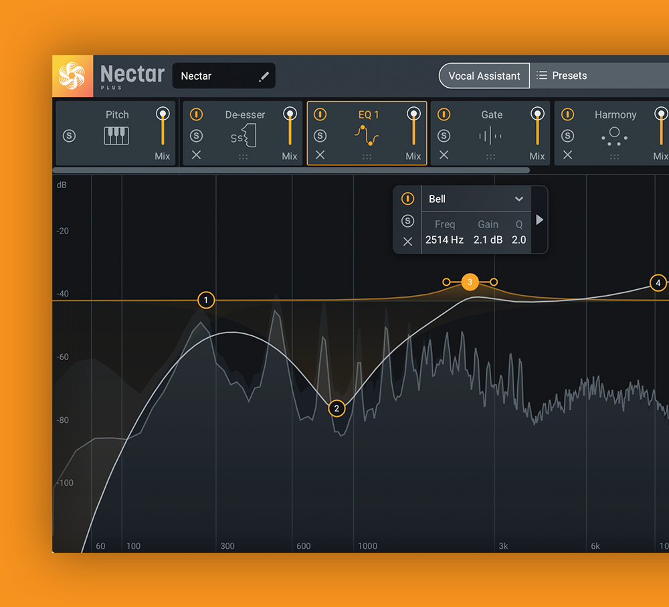Viewport: 669px width, 607px height.
Task: Select the highlighted EQ node 3
Action: click(470, 282)
